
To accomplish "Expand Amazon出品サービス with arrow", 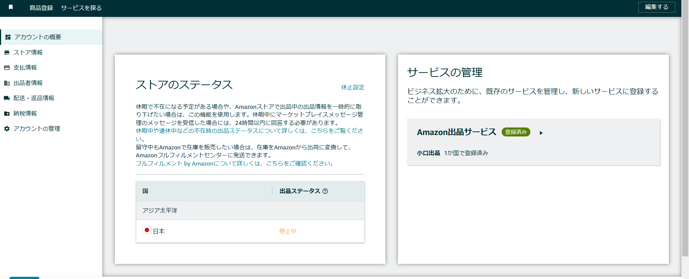I will pyautogui.click(x=541, y=133).
